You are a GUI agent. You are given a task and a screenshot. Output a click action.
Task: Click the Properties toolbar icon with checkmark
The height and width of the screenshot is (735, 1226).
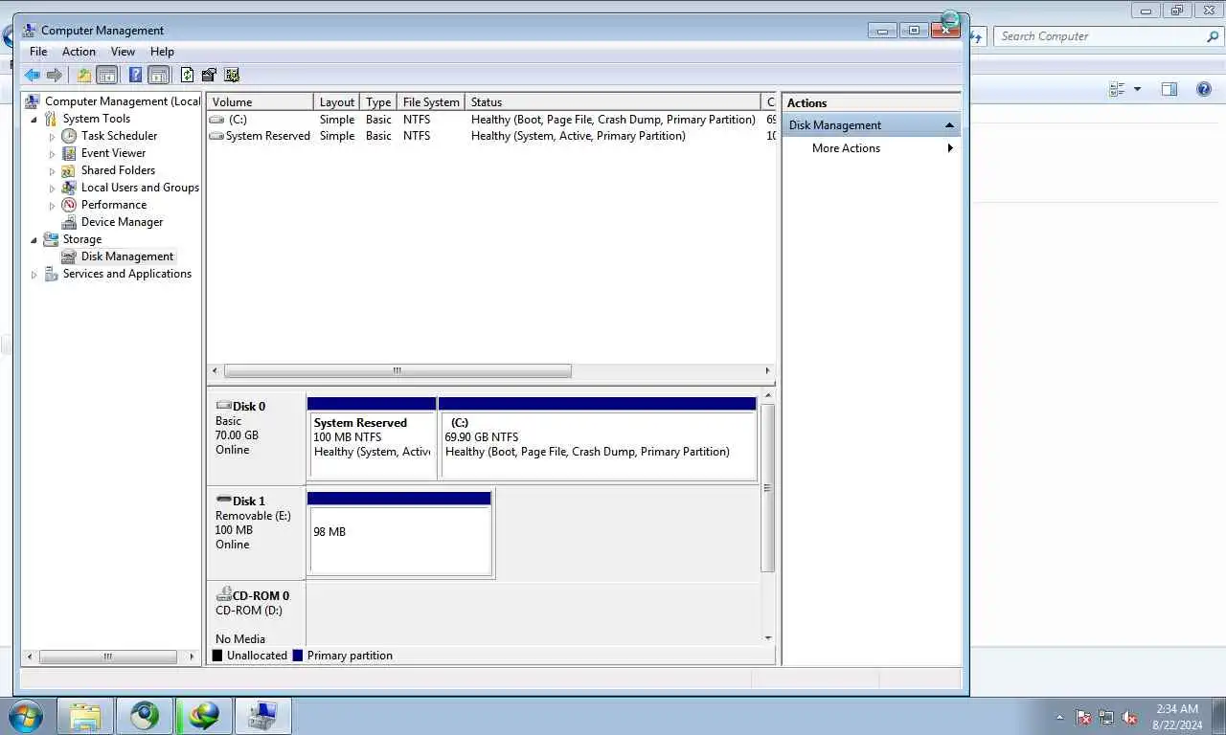[209, 75]
